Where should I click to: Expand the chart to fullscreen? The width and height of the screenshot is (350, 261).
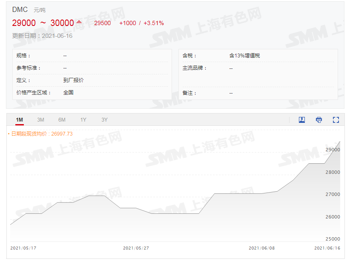pyautogui.click(x=336, y=120)
